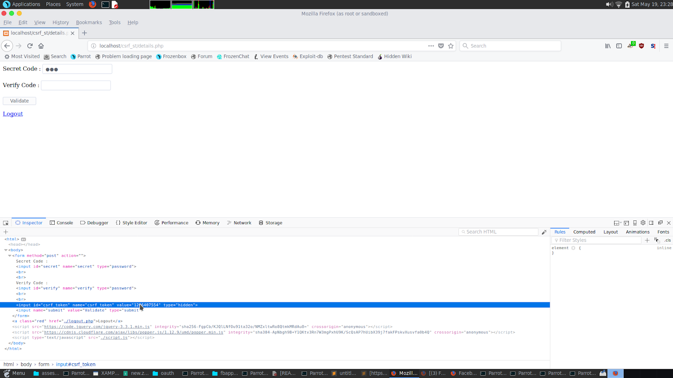Open the Hidden Wiki bookmark

[x=395, y=56]
